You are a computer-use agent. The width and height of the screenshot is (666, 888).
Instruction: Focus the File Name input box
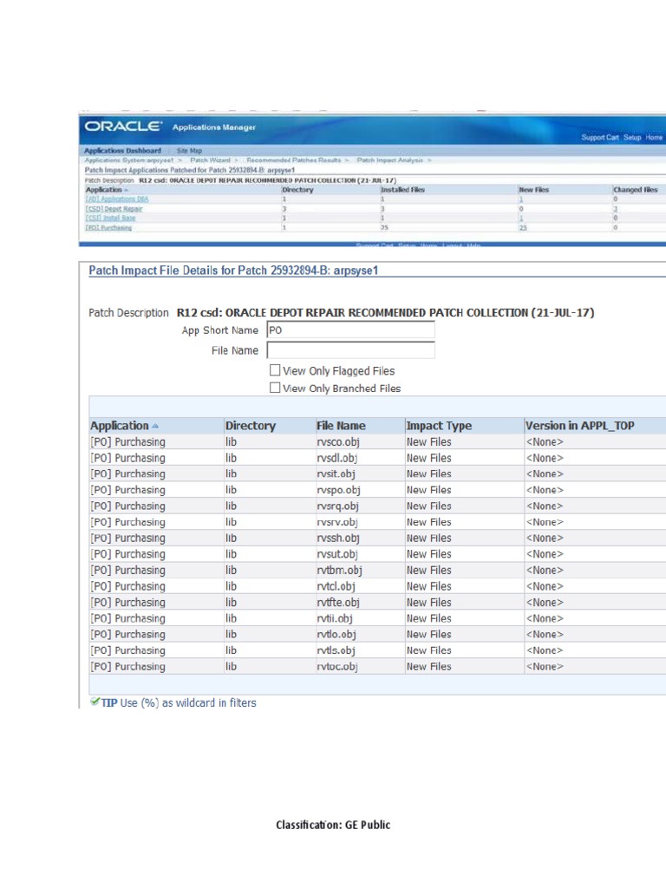point(350,350)
